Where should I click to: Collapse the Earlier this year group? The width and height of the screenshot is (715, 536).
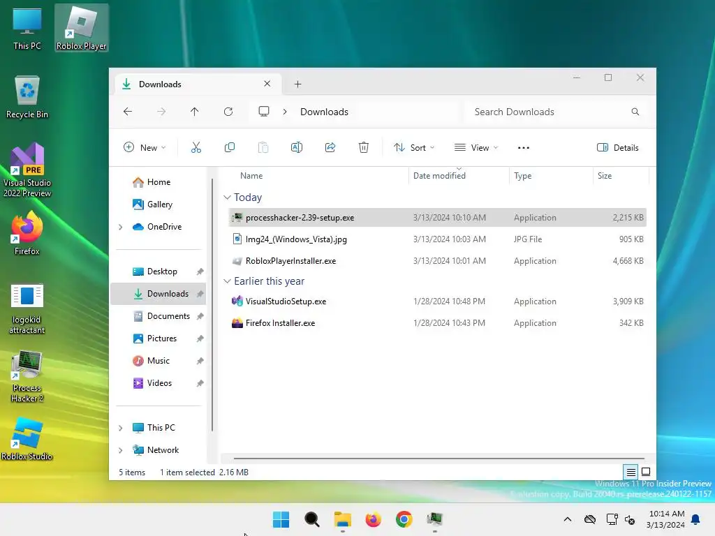click(227, 281)
